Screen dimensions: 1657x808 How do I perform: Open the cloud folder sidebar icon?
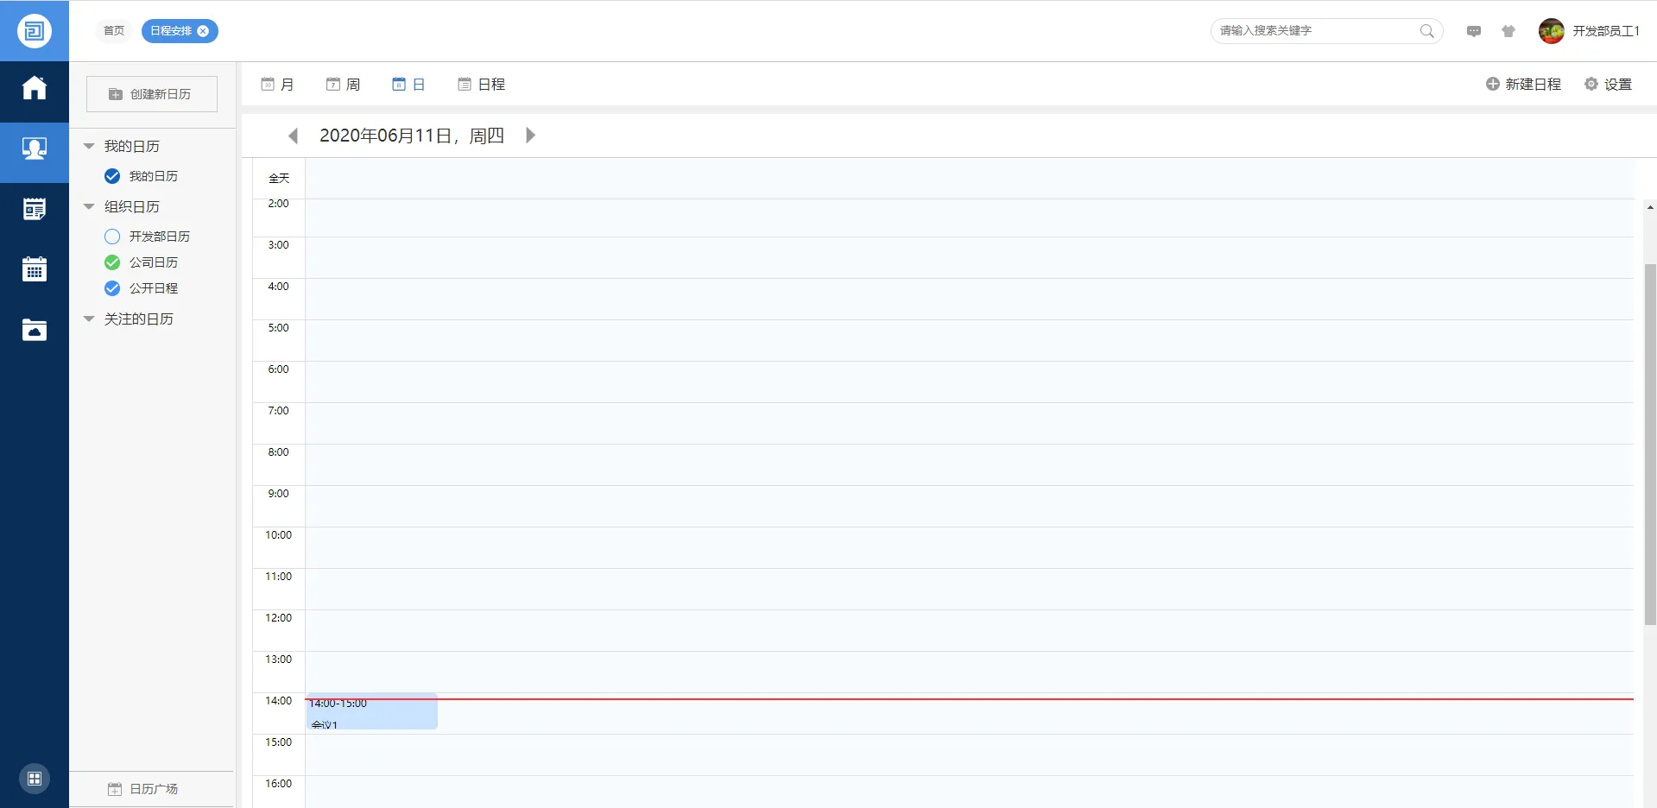pyautogui.click(x=35, y=330)
